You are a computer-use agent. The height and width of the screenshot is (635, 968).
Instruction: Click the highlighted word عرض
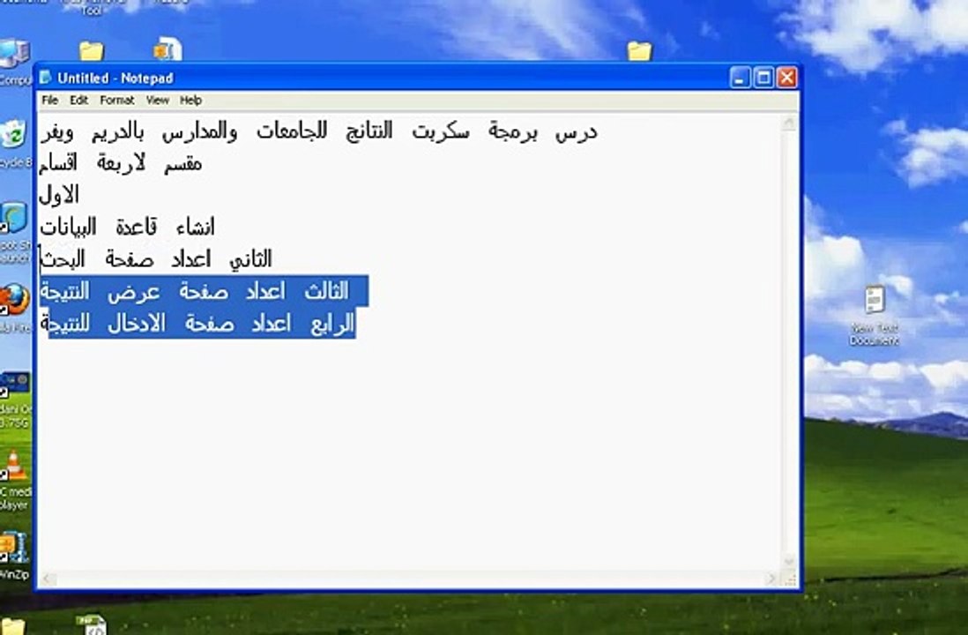(134, 292)
